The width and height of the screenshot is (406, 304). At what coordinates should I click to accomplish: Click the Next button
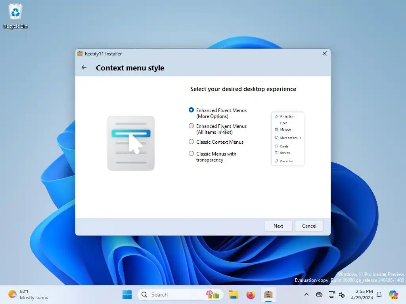(x=278, y=226)
